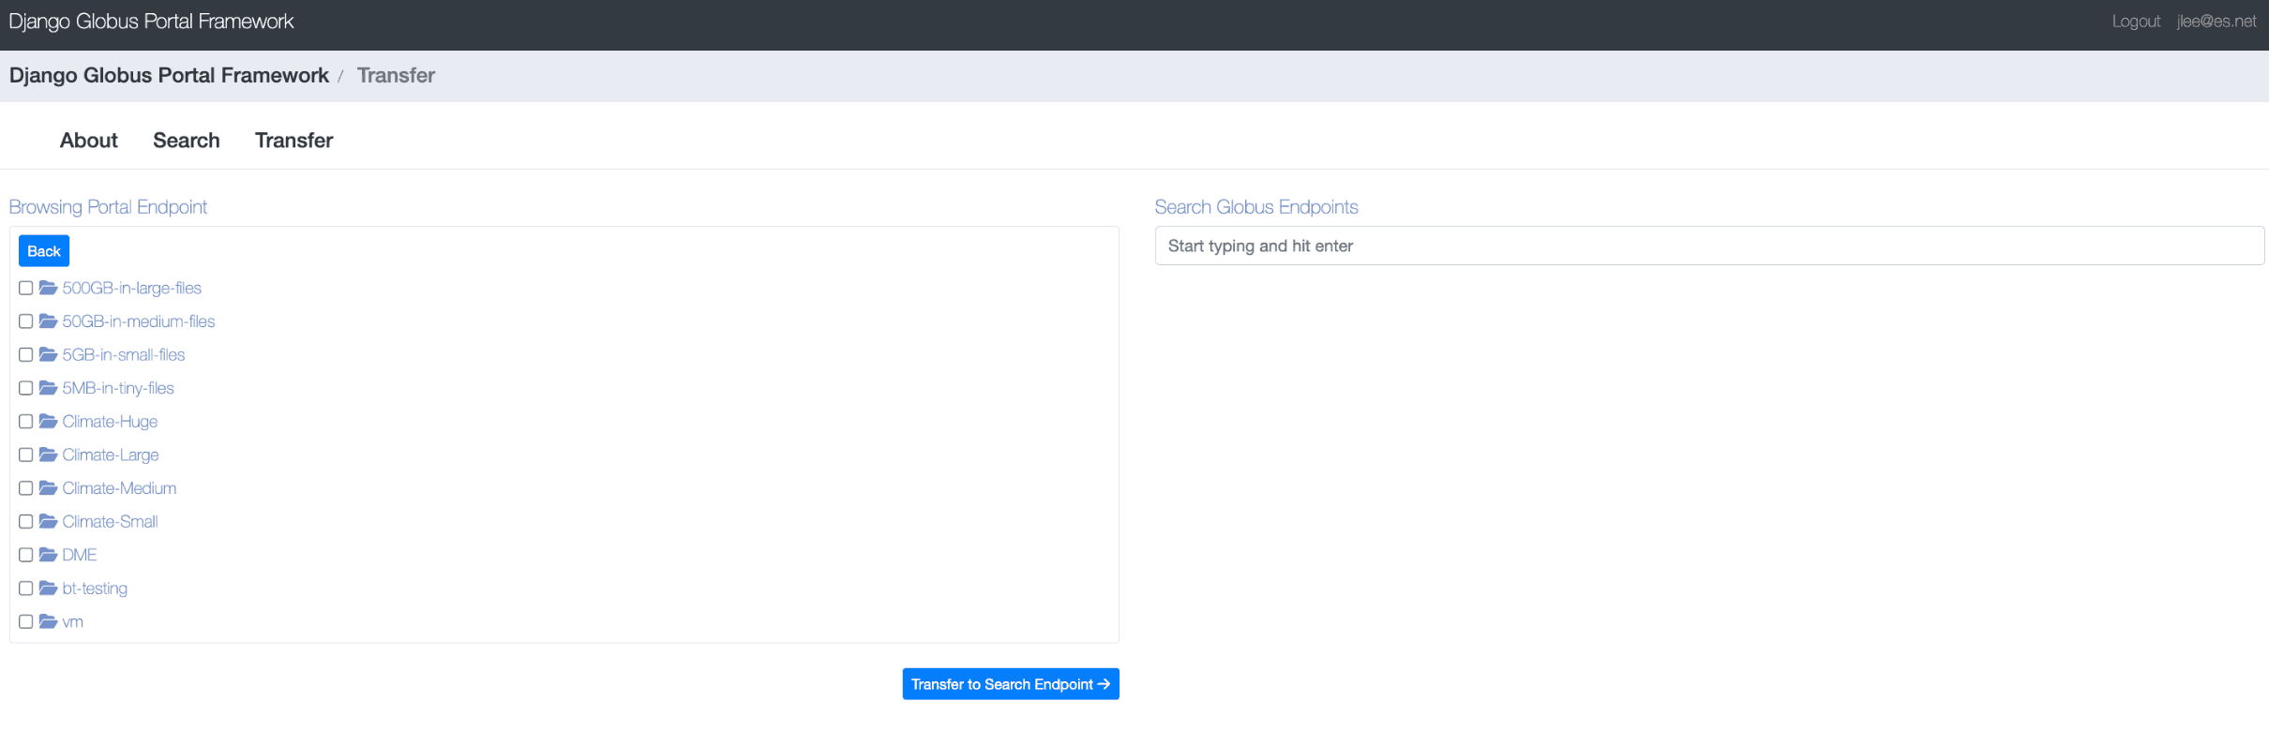
Task: Open the Climate-Medium folder link
Action: click(119, 488)
